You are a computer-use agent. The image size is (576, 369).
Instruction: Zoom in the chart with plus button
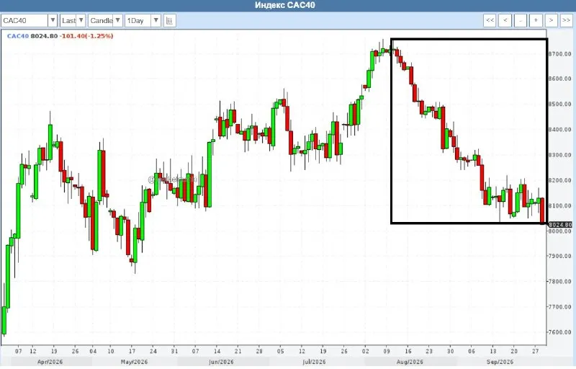coord(536,21)
